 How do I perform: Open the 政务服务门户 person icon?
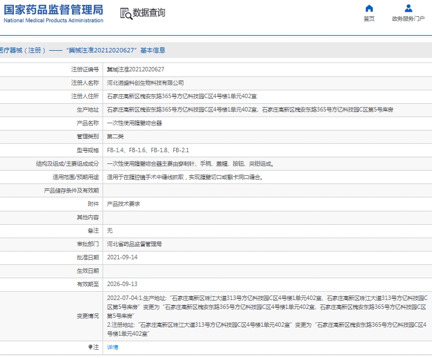click(408, 8)
